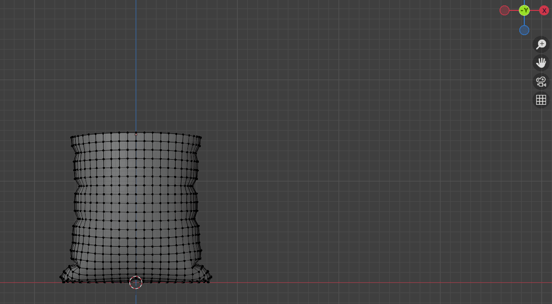Click the red X axis gizmo circle
The width and height of the screenshot is (552, 304).
coord(544,10)
